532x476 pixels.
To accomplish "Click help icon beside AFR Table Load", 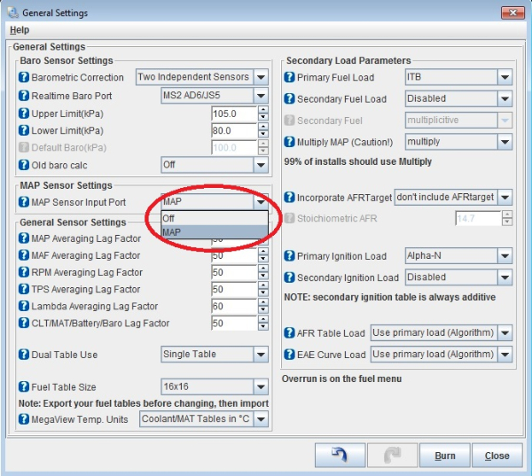I will point(289,333).
